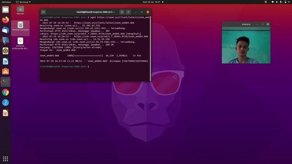Click the pink tray indicator icon
Screen dimensions: 292x164
click(x=266, y=2)
